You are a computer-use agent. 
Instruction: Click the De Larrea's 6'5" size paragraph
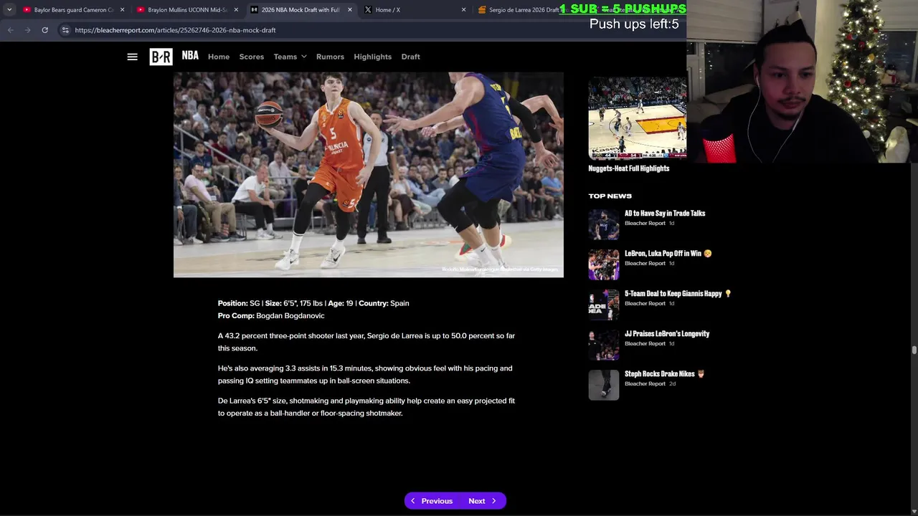(366, 407)
